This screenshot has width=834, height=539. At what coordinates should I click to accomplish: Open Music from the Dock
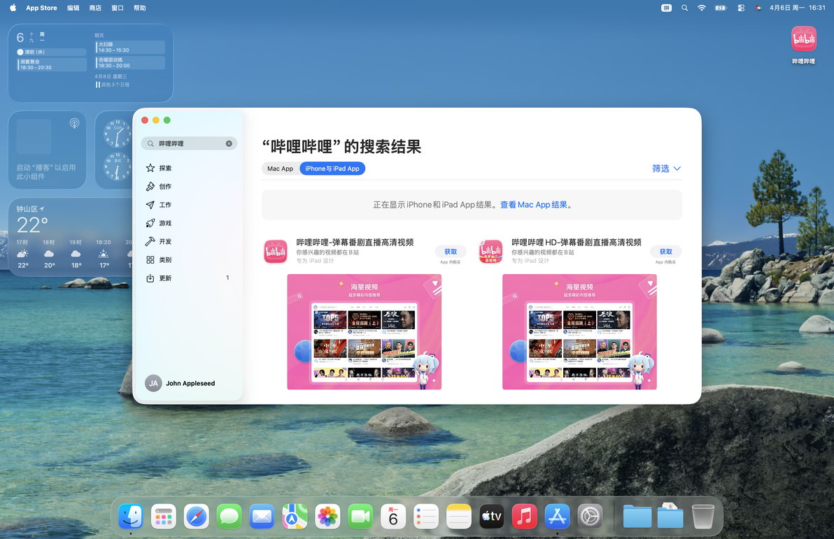(525, 516)
